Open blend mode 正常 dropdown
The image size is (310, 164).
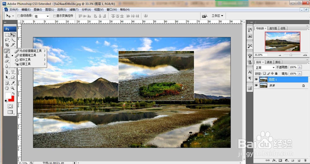point(265,68)
